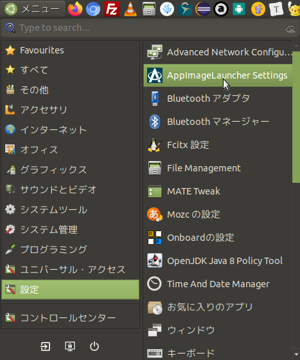The height and width of the screenshot is (360, 300).
Task: Open the Eclipse IDE icon in panel
Action: 203,9
